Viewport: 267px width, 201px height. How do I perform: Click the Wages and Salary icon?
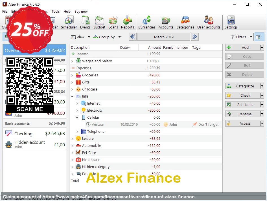[78, 61]
